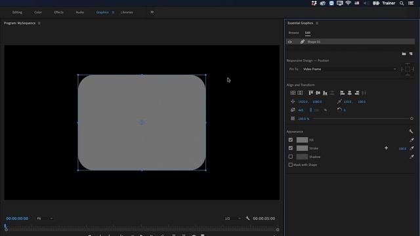
Task: Click the opacity slider handle
Action: pos(411,119)
